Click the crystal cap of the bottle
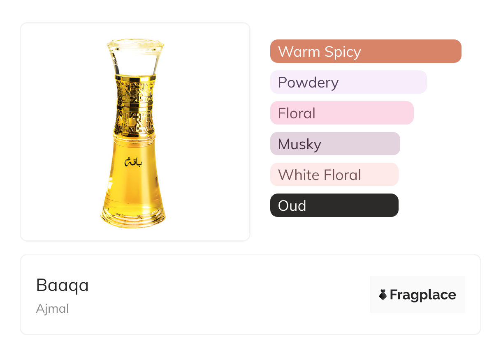The width and height of the screenshot is (501, 355). [135, 58]
